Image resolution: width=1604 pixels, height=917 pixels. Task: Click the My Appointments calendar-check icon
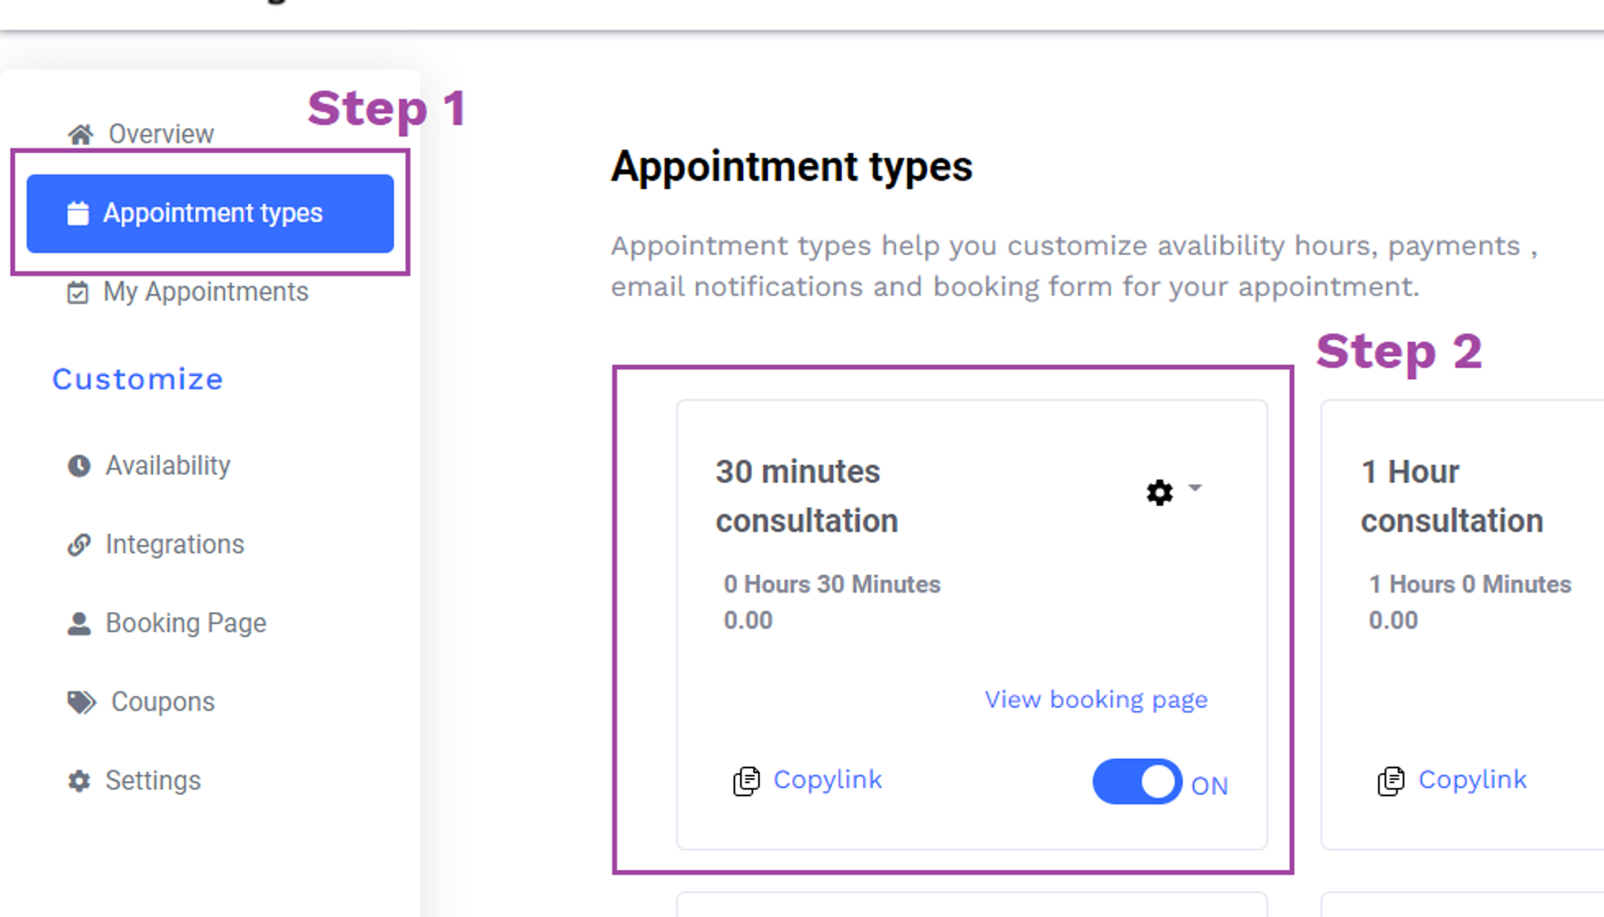(78, 292)
